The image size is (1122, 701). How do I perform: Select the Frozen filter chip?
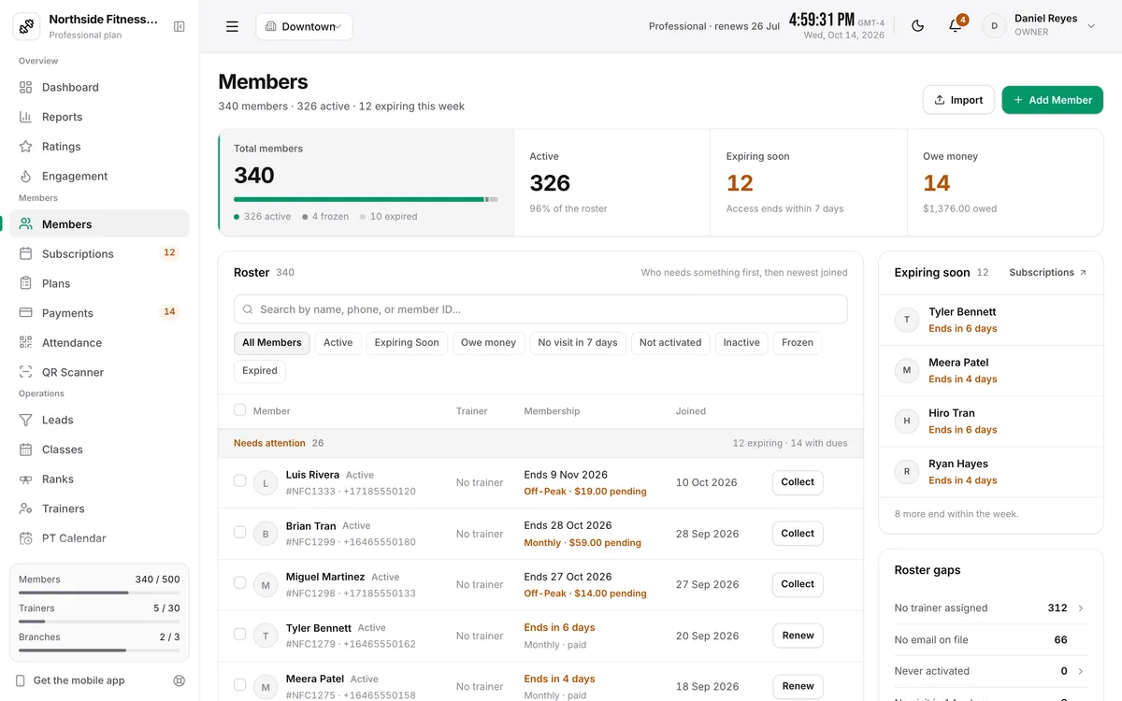click(798, 343)
